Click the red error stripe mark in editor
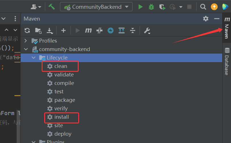Screen dimensions: 231x143 tap(17, 55)
